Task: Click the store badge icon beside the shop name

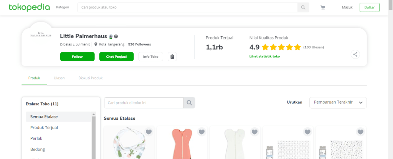Action: pyautogui.click(x=111, y=36)
